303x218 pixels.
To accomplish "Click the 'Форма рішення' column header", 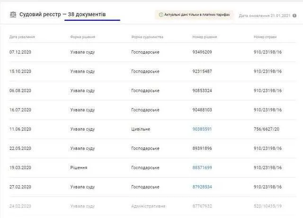I will pos(83,37).
